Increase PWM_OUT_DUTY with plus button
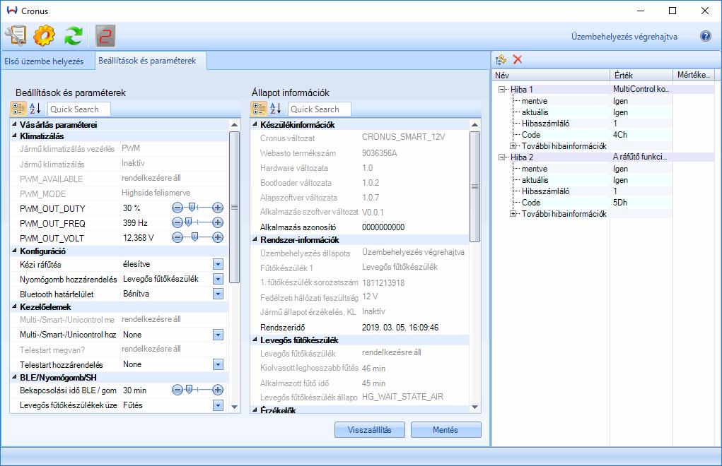Viewport: 722px width, 466px height. pyautogui.click(x=218, y=208)
